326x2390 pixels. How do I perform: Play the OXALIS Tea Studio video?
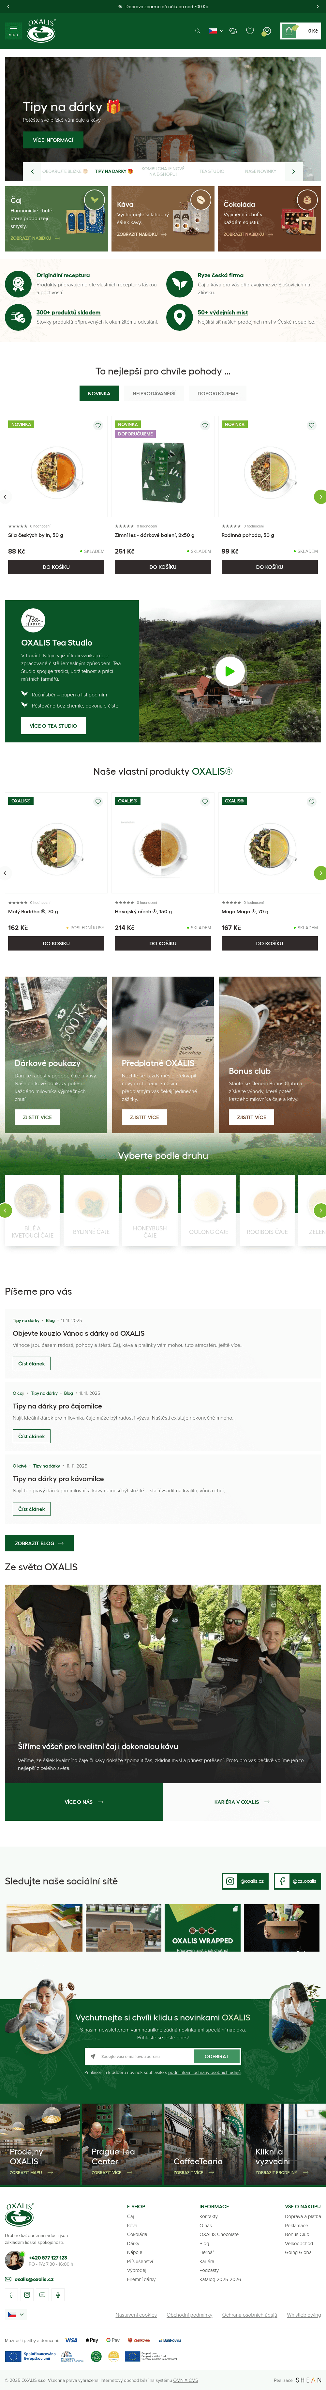tap(230, 670)
